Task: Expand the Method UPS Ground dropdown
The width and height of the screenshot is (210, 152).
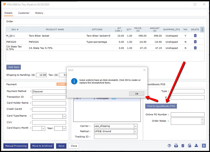Action: (136, 131)
